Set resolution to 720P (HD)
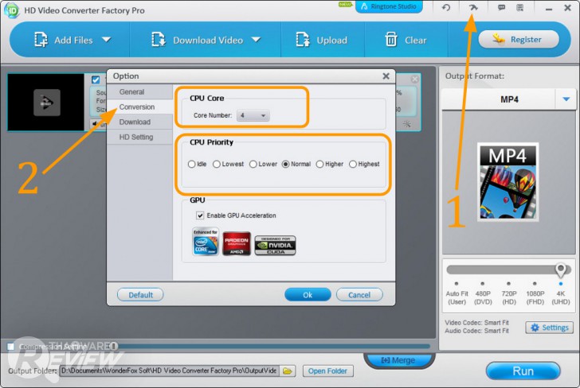 [509, 294]
